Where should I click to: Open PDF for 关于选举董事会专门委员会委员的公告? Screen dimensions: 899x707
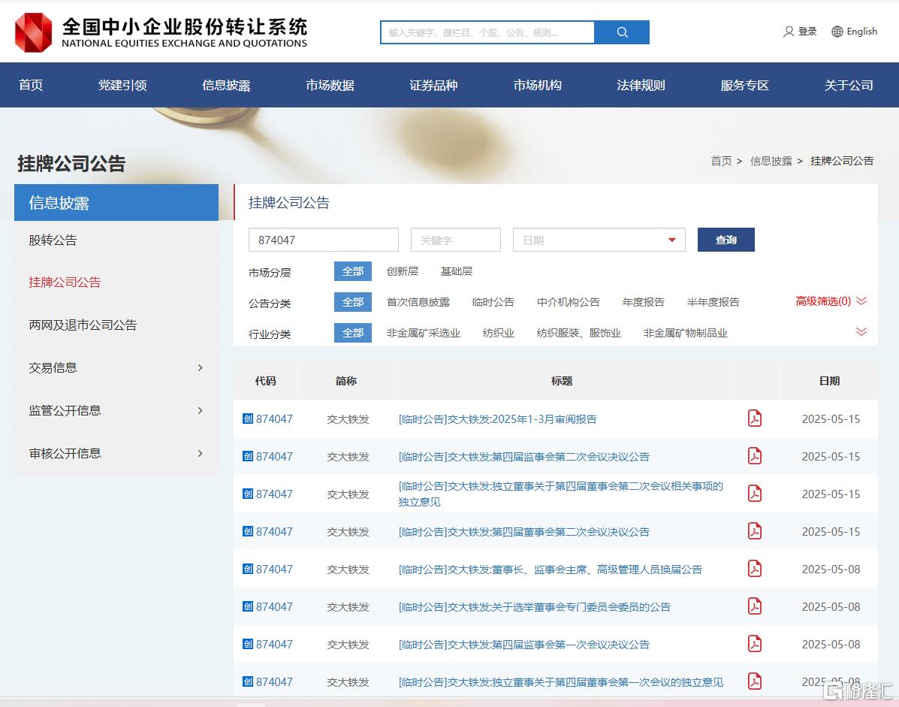pyautogui.click(x=755, y=606)
